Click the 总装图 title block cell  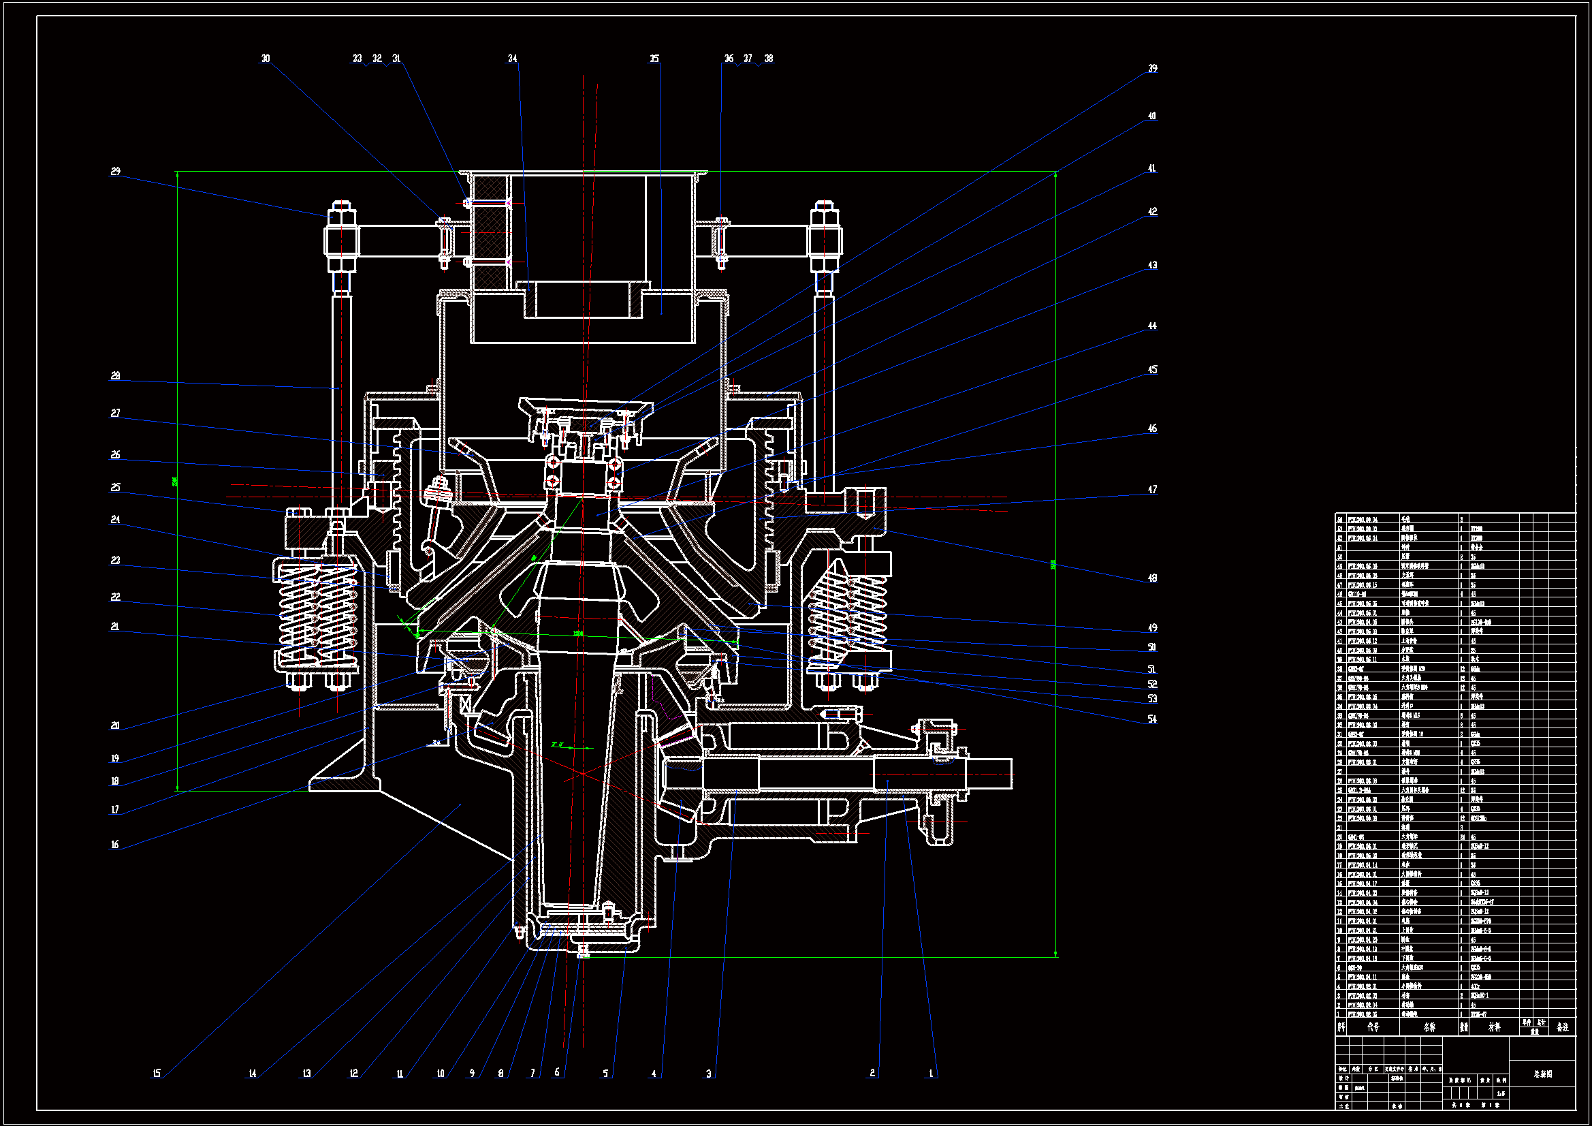pos(1542,1074)
